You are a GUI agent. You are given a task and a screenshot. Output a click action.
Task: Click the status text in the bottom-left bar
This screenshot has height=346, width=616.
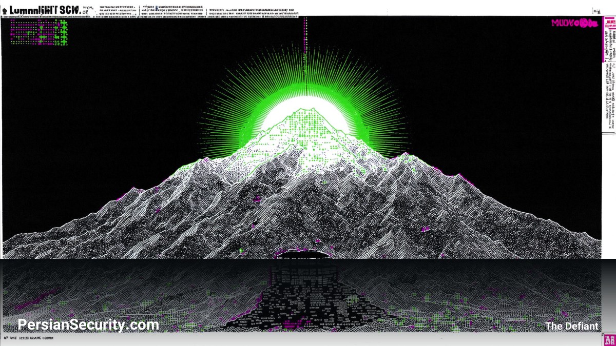(28, 339)
